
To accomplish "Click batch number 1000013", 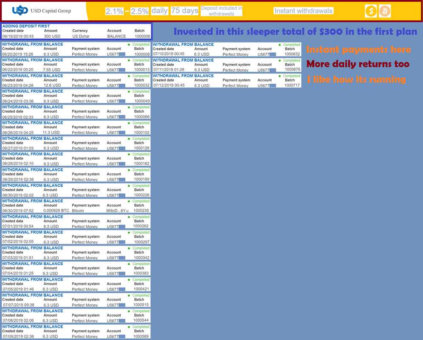I will [142, 70].
